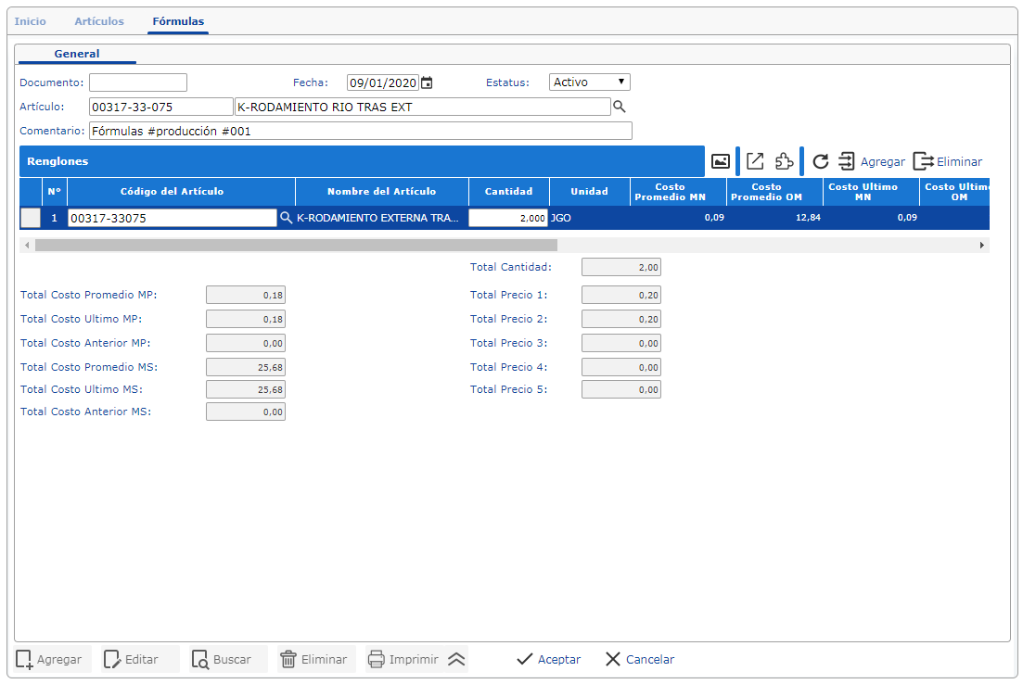Click the puzzle piece icon in Renglones
Image resolution: width=1023 pixels, height=684 pixels.
pos(784,161)
